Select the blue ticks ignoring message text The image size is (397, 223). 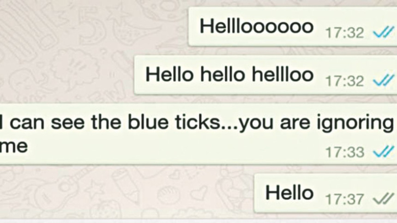click(x=196, y=134)
